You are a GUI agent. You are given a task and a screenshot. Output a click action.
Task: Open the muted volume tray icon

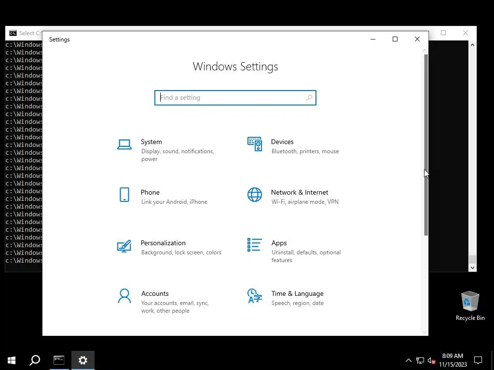pos(431,360)
